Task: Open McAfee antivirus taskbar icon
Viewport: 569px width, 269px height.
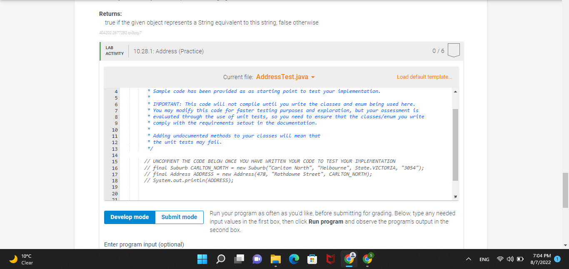Action: [x=331, y=259]
